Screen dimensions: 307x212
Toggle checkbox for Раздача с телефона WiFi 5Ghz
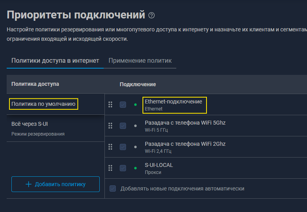pos(123,126)
